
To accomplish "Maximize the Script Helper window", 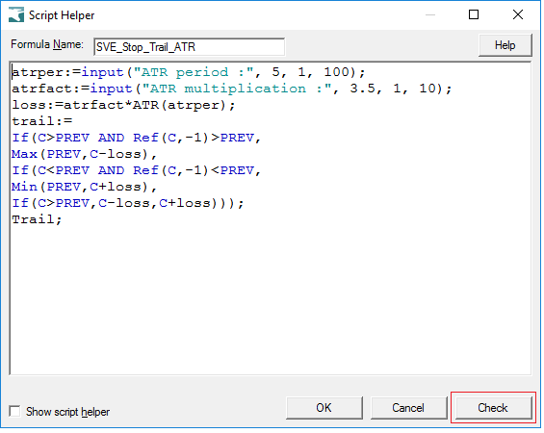I will point(474,14).
